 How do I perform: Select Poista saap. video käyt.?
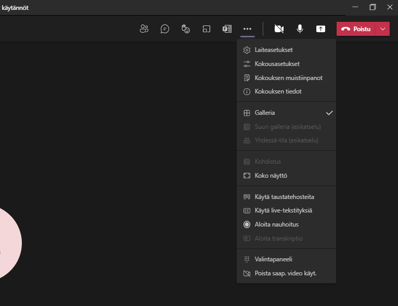(x=286, y=273)
